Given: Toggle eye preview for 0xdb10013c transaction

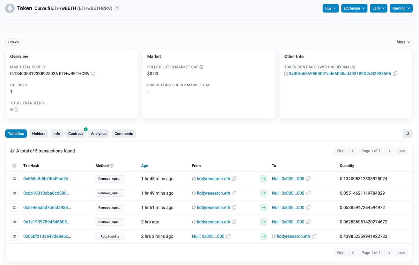Looking at the screenshot, I should pyautogui.click(x=14, y=193).
